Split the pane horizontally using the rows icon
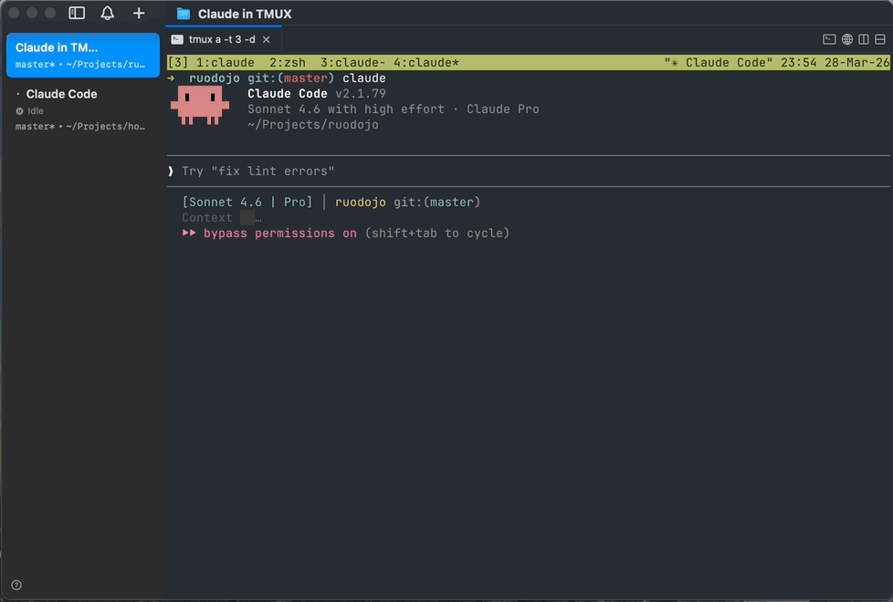The width and height of the screenshot is (893, 602). (x=880, y=39)
